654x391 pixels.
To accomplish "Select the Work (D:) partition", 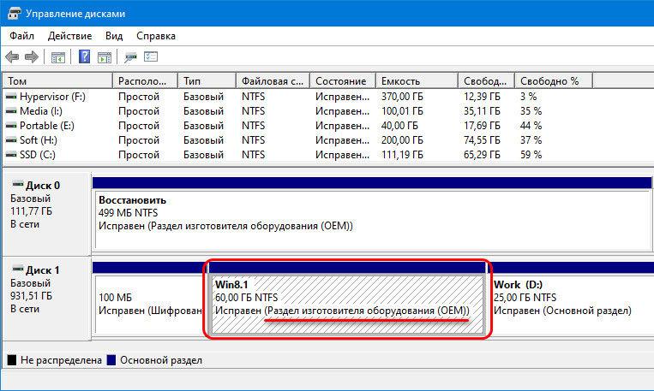I will pos(572,305).
